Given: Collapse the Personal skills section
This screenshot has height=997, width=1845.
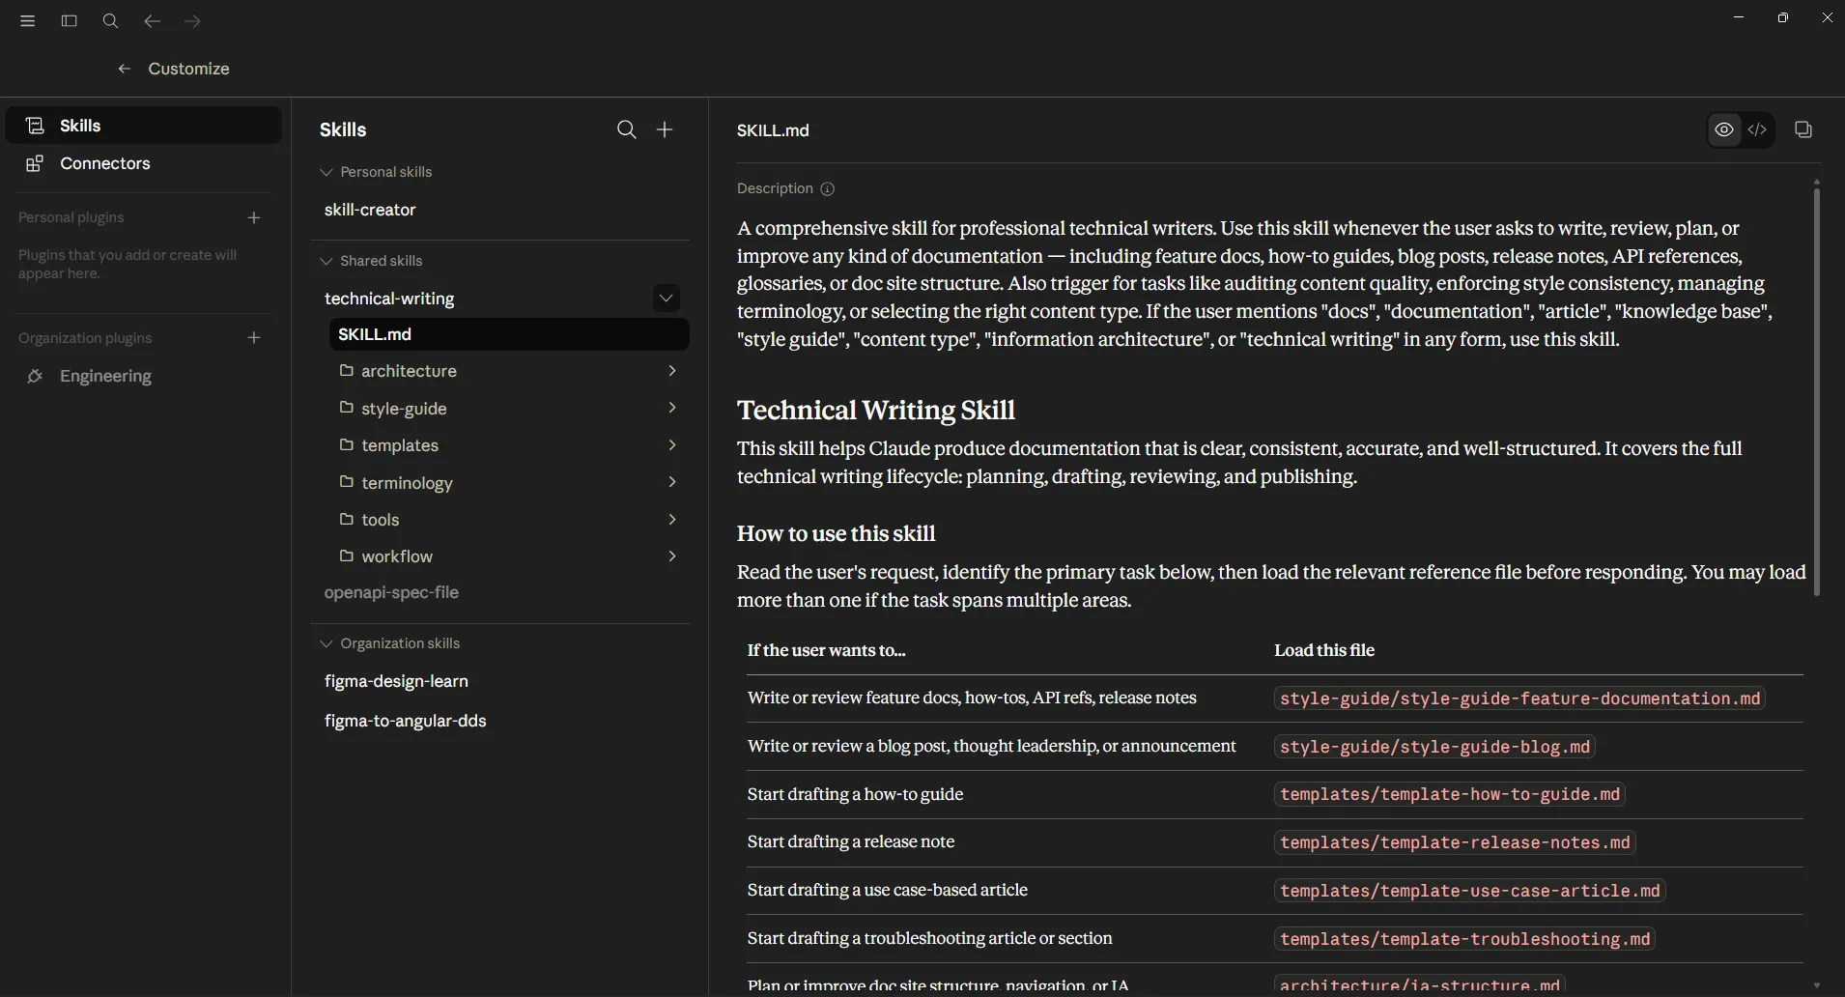Looking at the screenshot, I should point(326,172).
